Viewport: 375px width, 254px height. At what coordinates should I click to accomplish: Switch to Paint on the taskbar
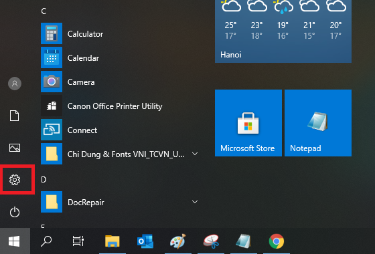pyautogui.click(x=178, y=241)
